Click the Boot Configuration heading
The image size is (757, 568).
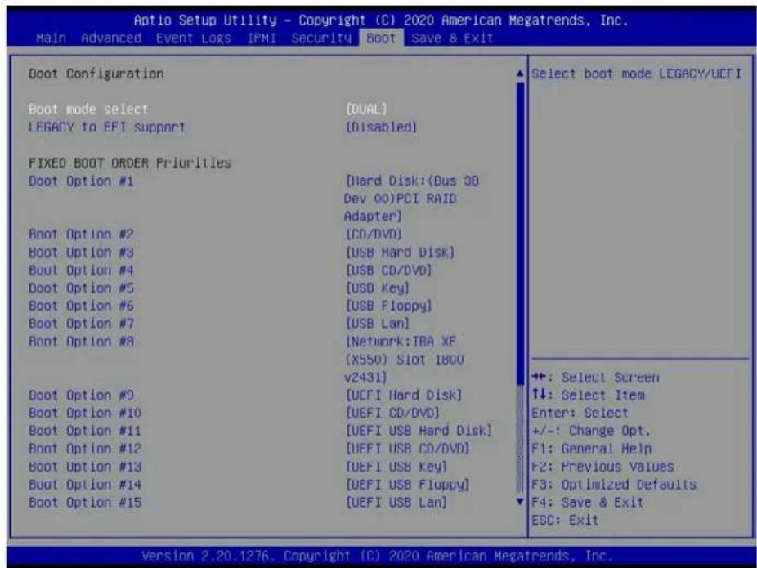[96, 74]
